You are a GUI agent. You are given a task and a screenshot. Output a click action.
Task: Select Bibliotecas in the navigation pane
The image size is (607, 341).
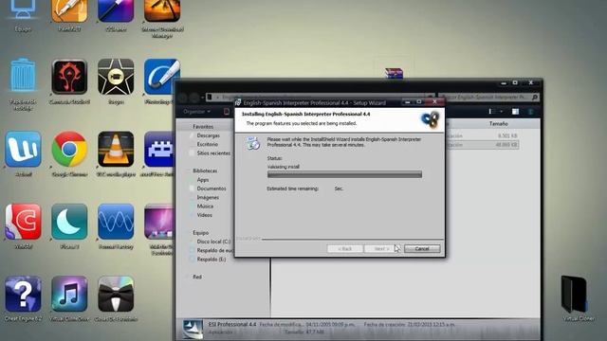tap(205, 170)
